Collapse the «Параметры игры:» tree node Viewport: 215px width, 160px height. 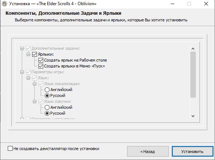tap(22, 72)
